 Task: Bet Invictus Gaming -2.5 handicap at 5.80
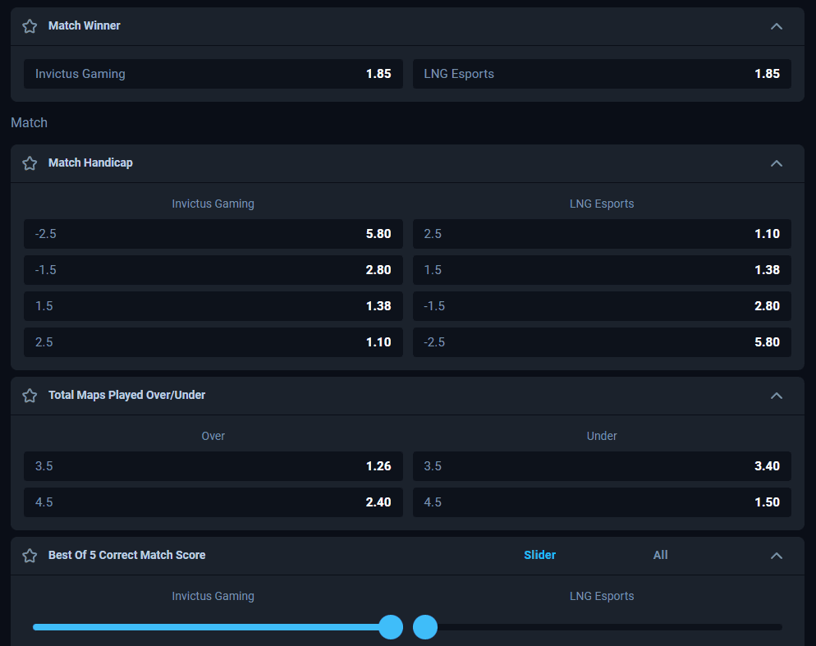tap(213, 233)
